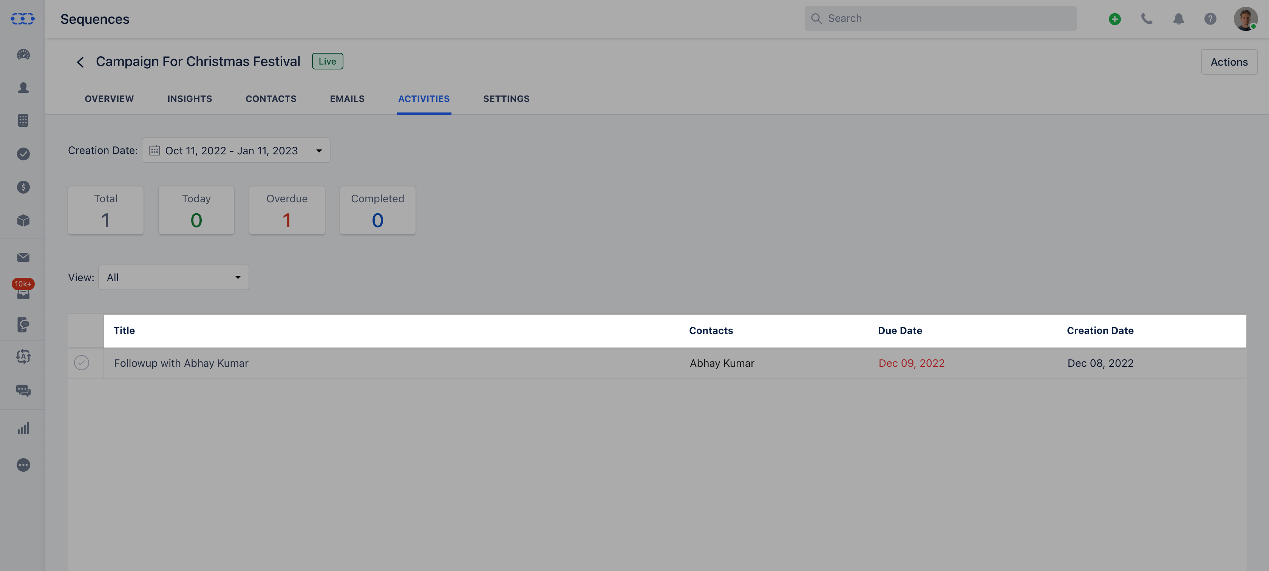The width and height of the screenshot is (1269, 571).
Task: Open the Abhay Kumar contact cell
Action: point(722,363)
